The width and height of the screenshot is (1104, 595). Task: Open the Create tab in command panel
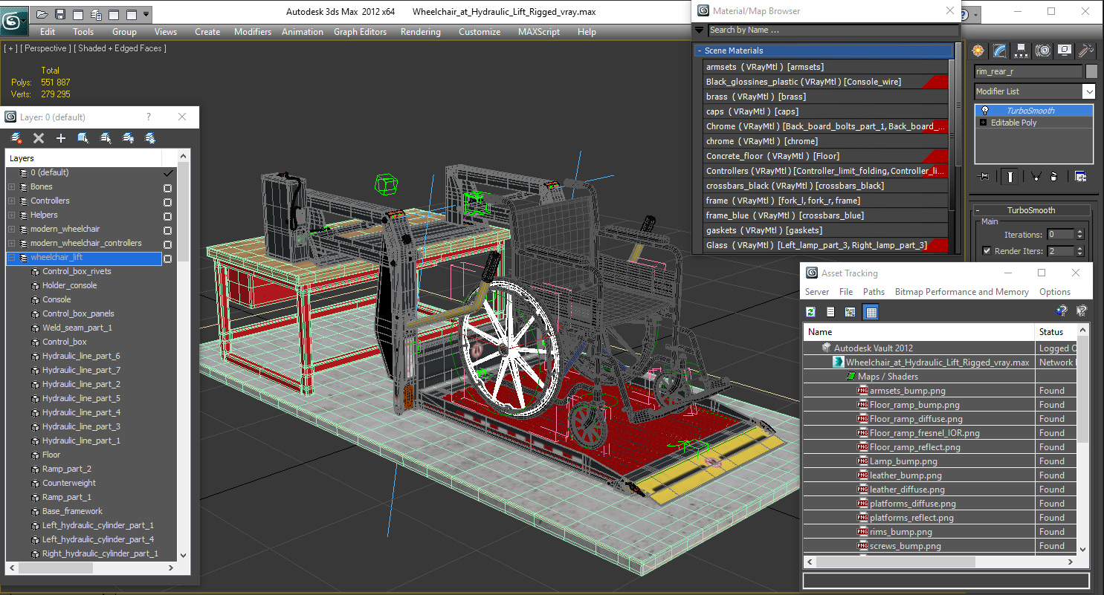tap(978, 51)
